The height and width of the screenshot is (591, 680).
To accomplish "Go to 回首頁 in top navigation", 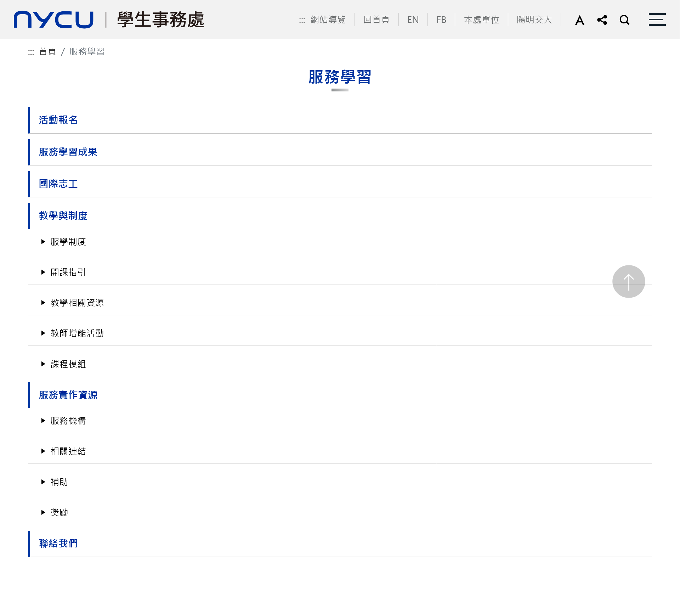I will (x=376, y=20).
